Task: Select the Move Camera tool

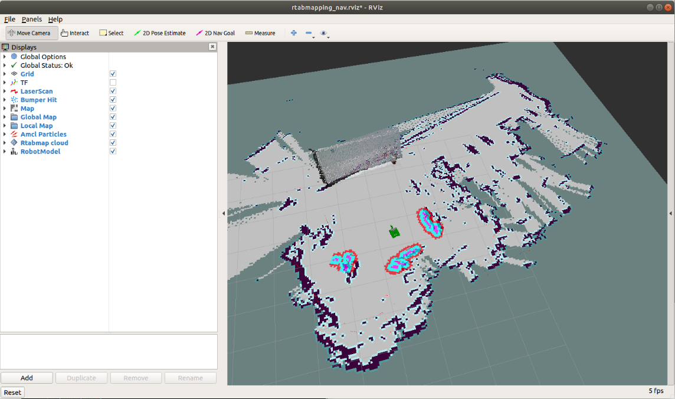Action: pos(32,33)
